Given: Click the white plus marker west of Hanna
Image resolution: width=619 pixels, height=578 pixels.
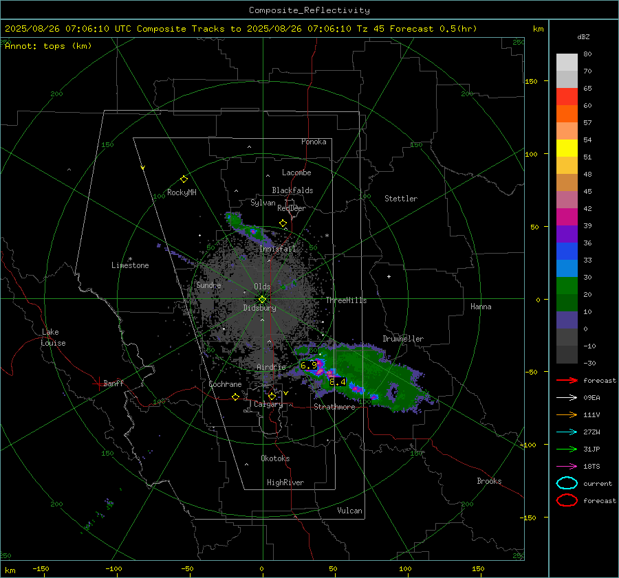Looking at the screenshot, I should (389, 276).
